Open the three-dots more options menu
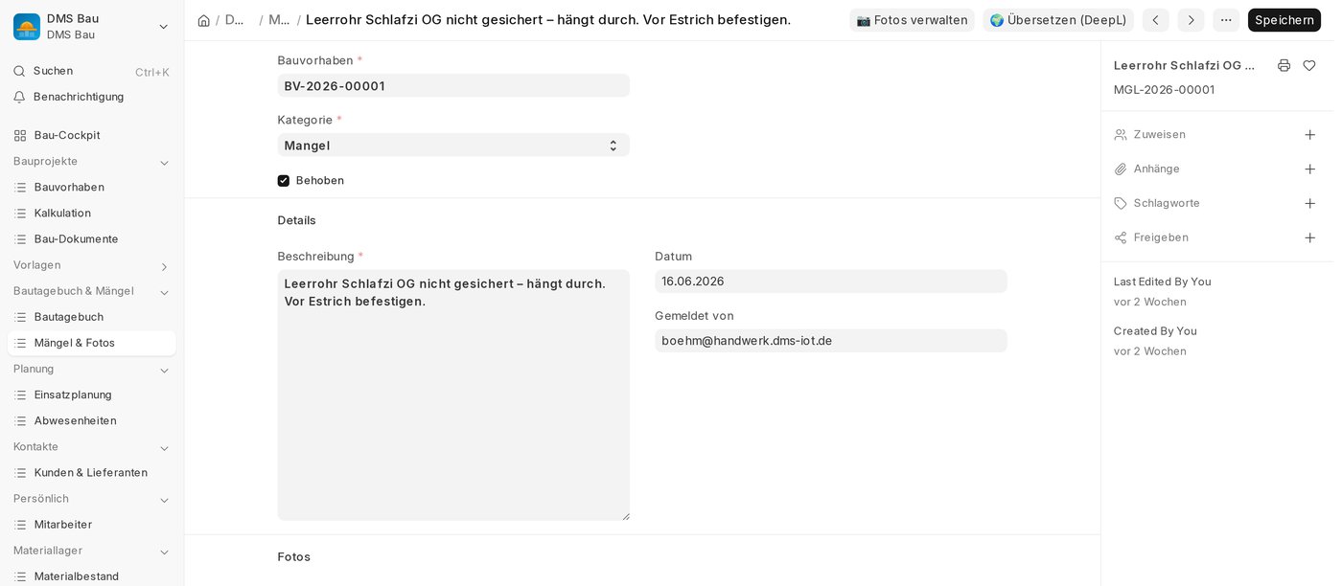The image size is (1342, 586). tap(1226, 20)
